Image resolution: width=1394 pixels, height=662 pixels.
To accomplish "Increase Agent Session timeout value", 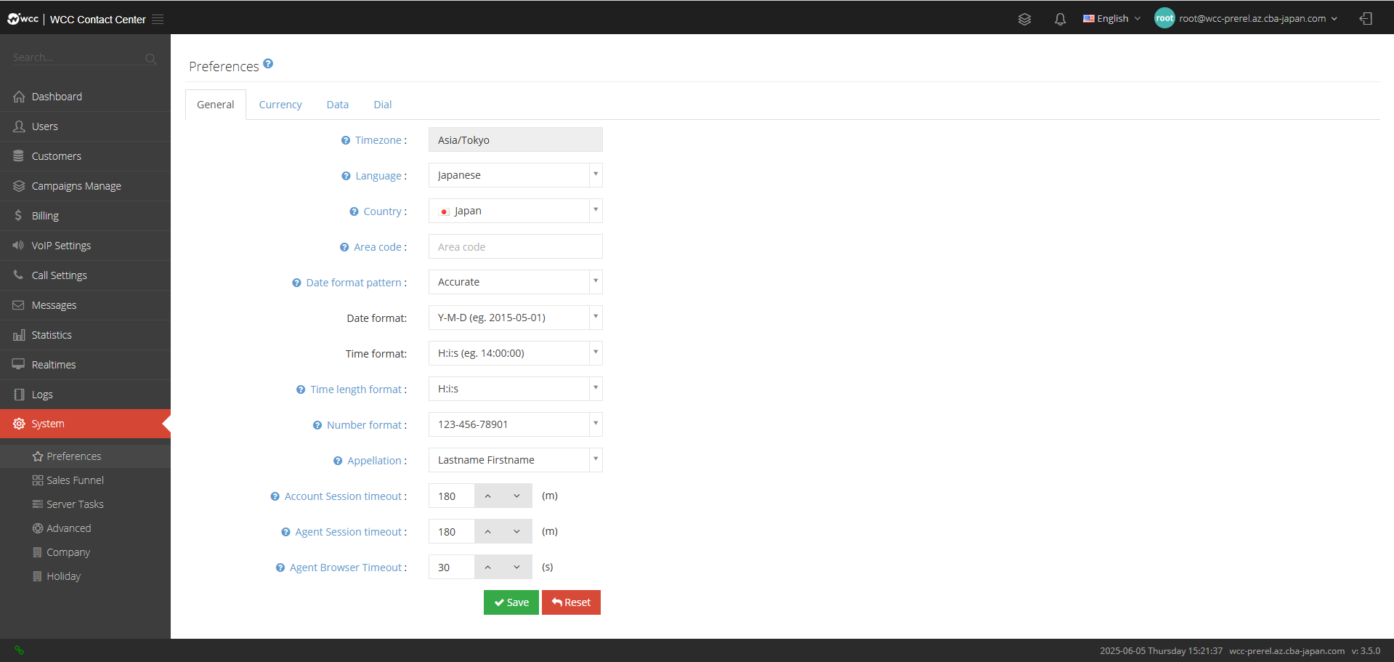I will (x=488, y=531).
